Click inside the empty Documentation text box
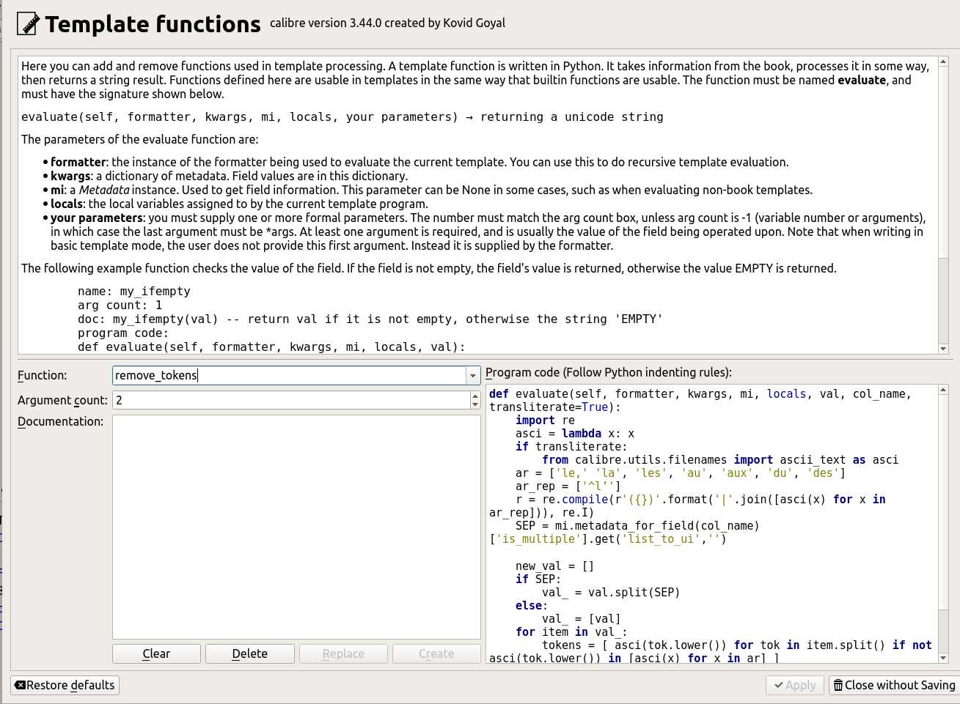960x704 pixels. [x=296, y=527]
